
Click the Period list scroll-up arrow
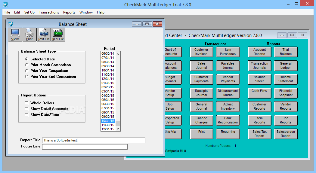point(118,54)
